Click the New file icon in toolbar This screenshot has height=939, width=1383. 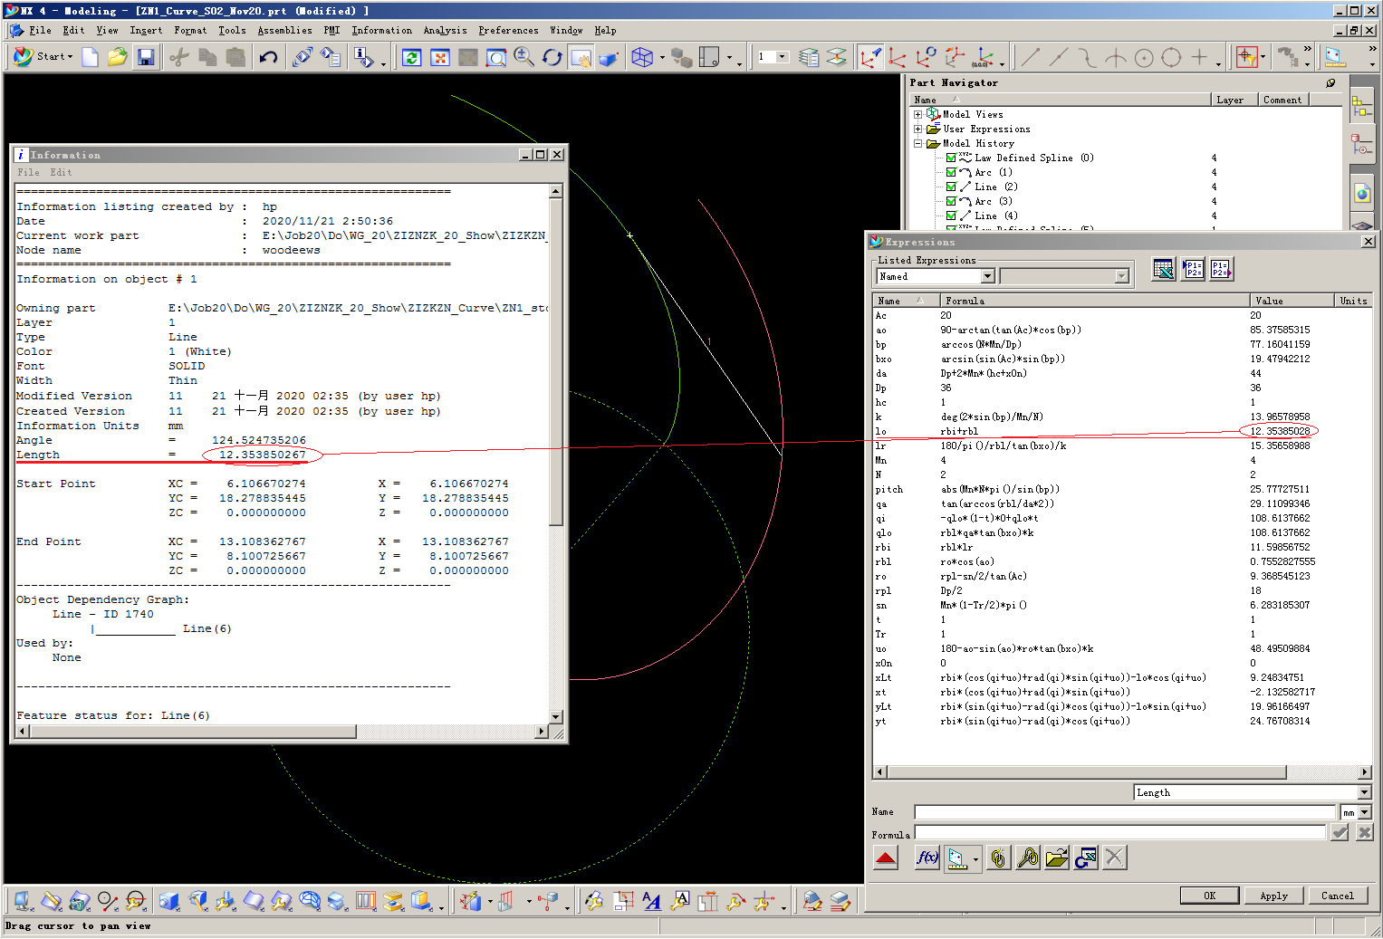tap(90, 57)
